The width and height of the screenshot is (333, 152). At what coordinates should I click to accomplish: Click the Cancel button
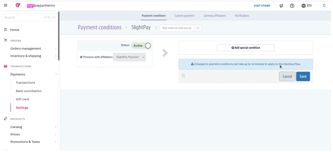[287, 77]
